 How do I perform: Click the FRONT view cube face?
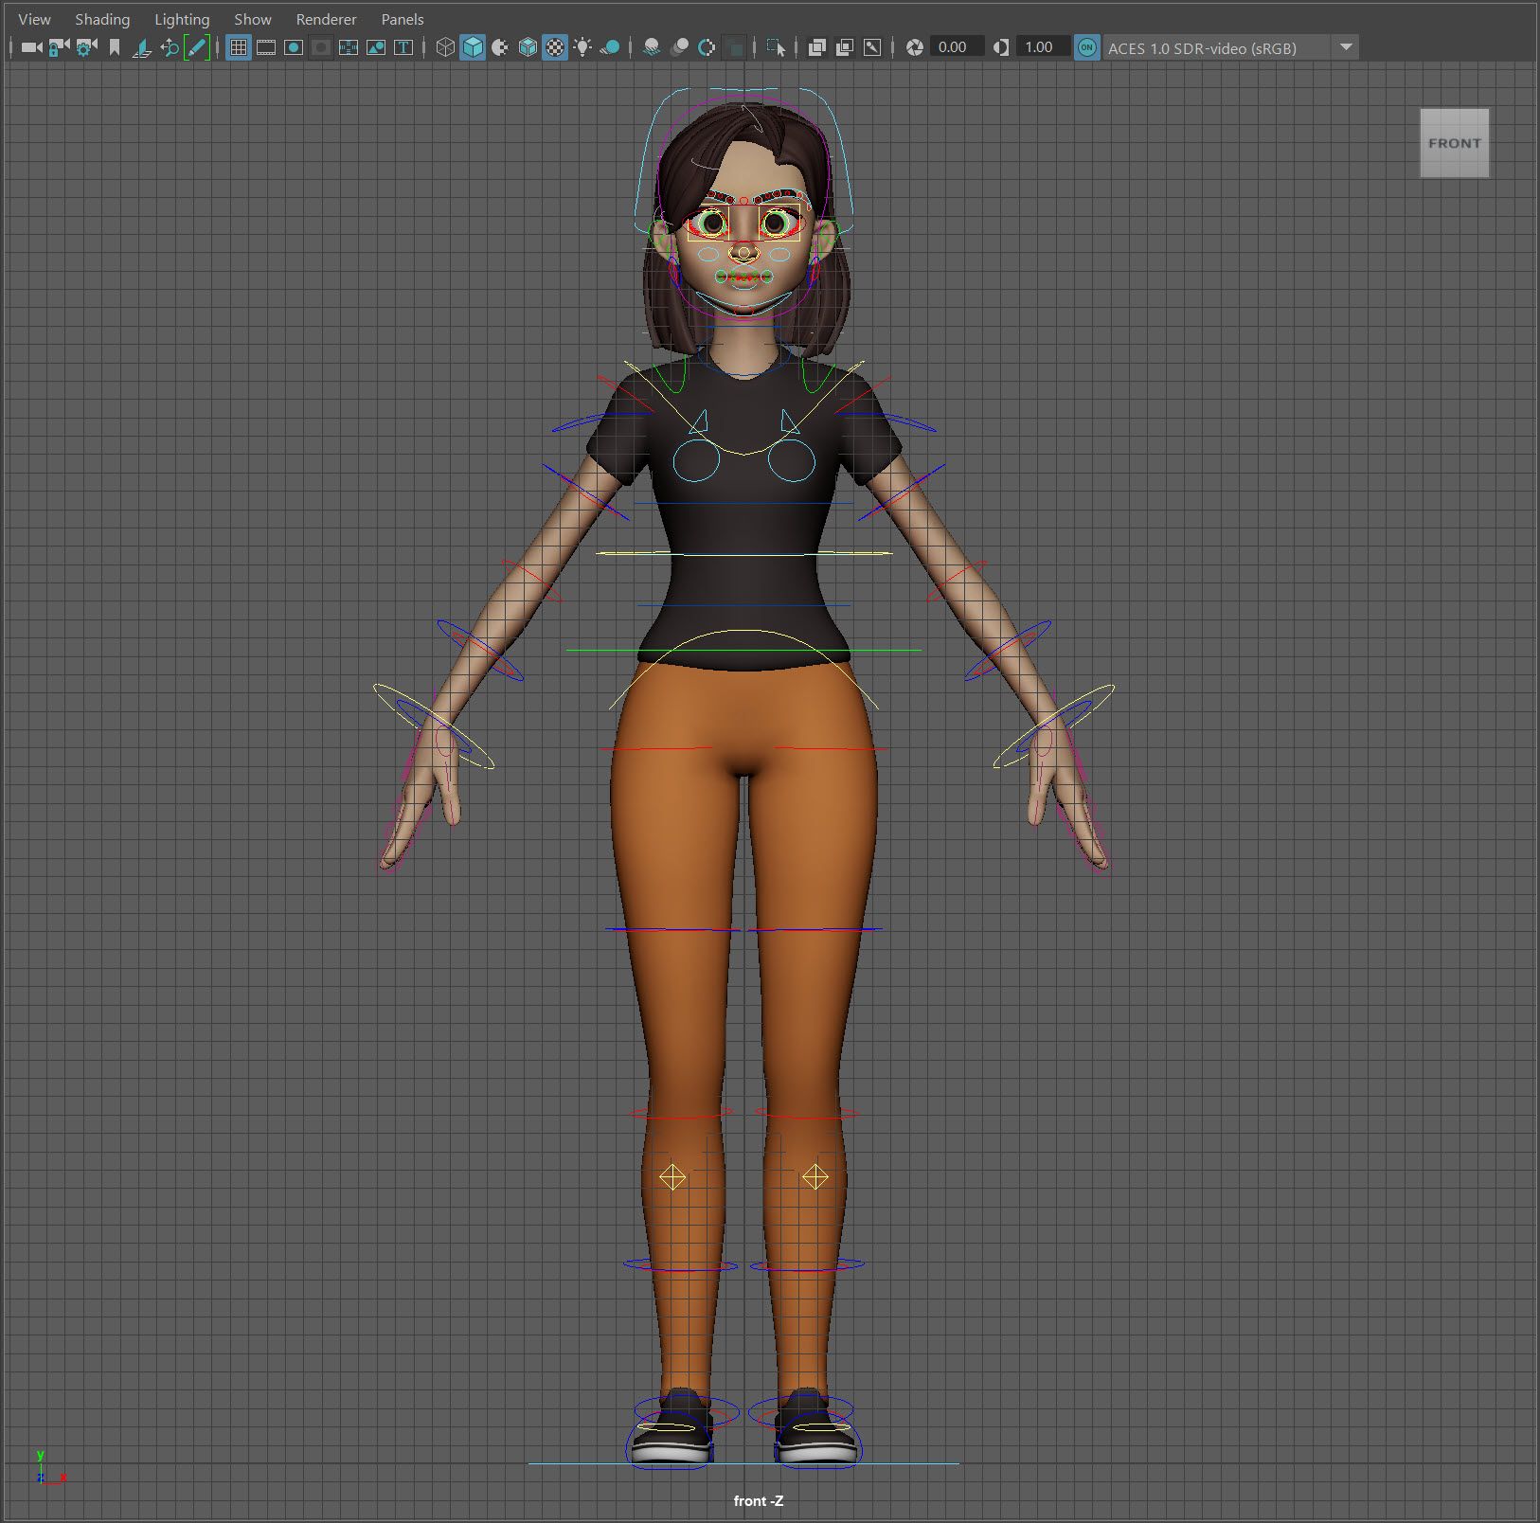click(x=1454, y=143)
